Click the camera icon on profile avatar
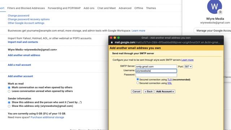 [220, 12]
